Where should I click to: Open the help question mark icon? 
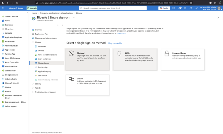click(x=191, y=8)
